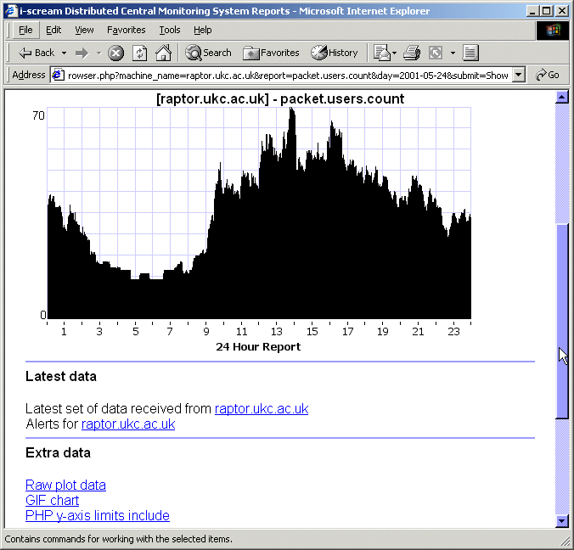Stop page loading with Stop icon
The height and width of the screenshot is (550, 574).
point(115,53)
